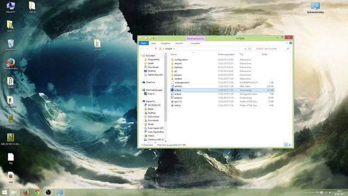Open Dieser PC desktop icon
This screenshot has height=196, width=348.
point(11,7)
